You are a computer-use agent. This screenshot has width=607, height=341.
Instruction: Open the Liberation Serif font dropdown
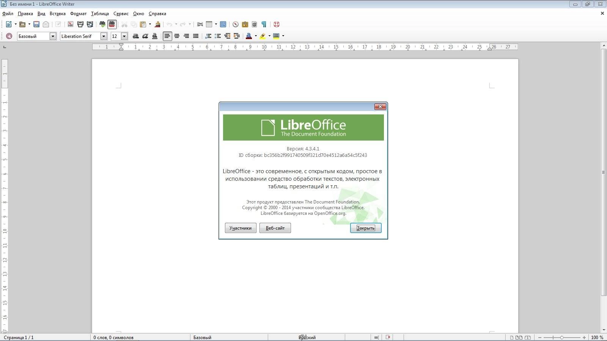(x=104, y=36)
